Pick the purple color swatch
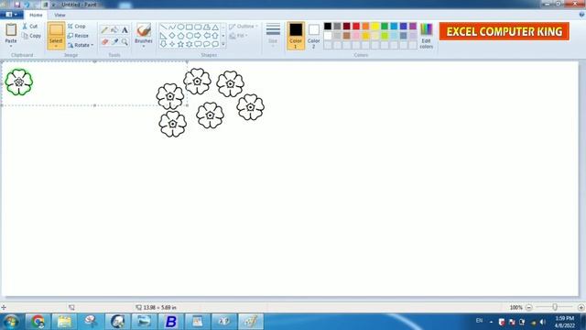 coord(413,27)
